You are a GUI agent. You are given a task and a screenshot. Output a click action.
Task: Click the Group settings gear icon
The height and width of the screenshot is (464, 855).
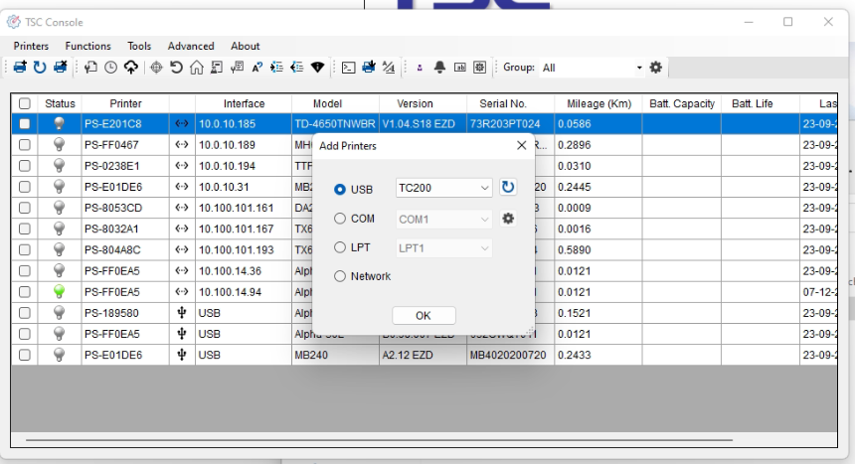click(655, 68)
